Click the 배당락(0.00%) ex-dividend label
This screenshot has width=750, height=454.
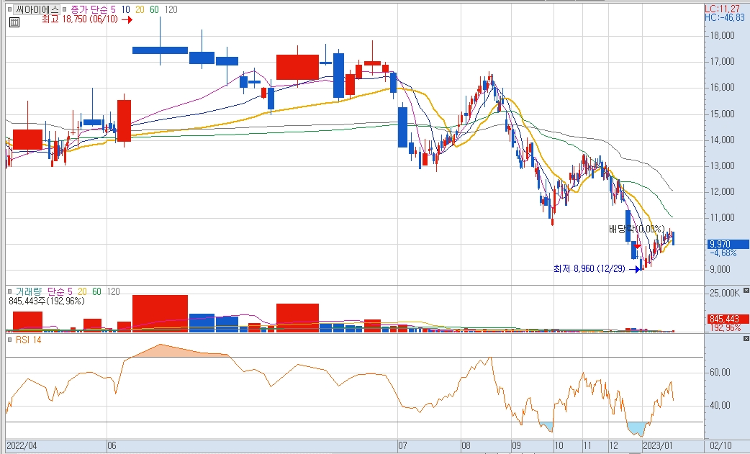637,229
